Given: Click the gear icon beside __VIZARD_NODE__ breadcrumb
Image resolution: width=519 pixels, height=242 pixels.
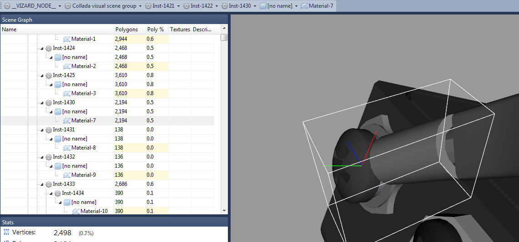Looking at the screenshot, I should point(7,6).
